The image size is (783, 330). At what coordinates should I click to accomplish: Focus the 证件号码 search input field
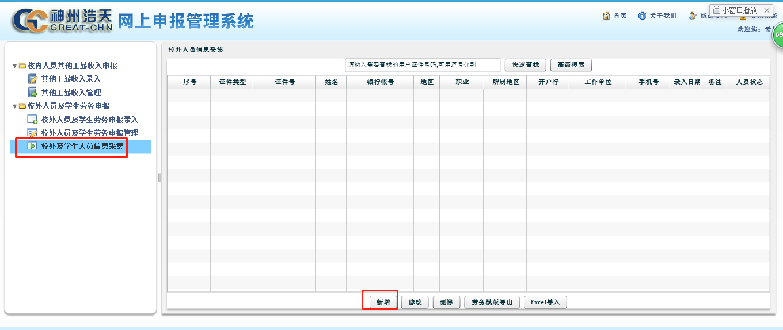[423, 65]
